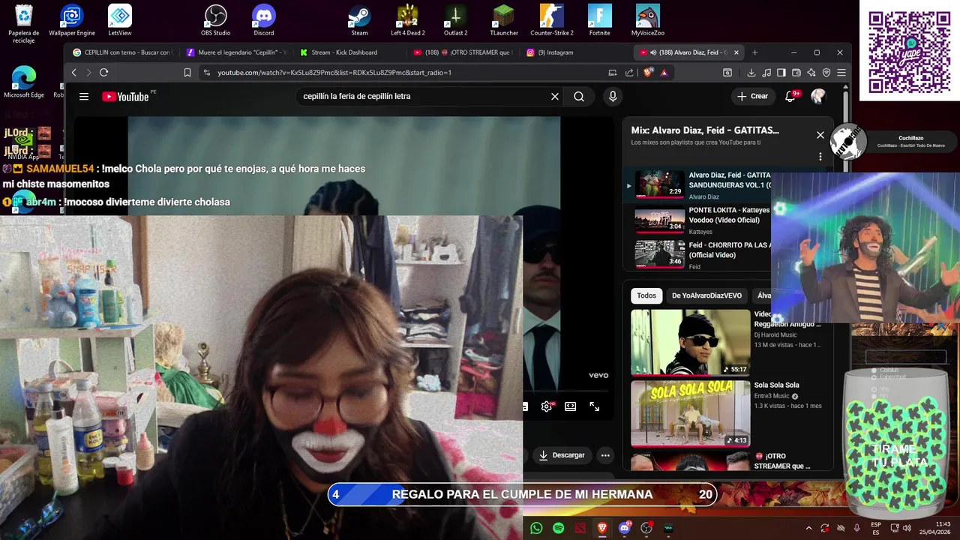Open the YouTube notifications bell
960x540 pixels.
(x=790, y=97)
